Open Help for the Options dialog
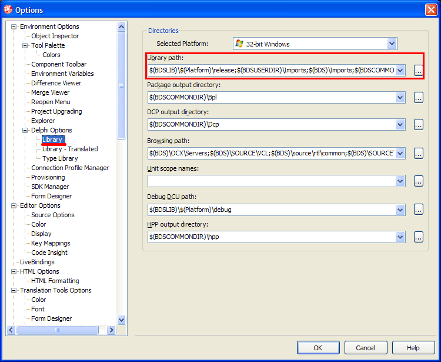 pyautogui.click(x=413, y=348)
